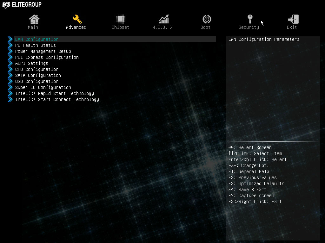Switch to the Exit tab label

point(292,27)
